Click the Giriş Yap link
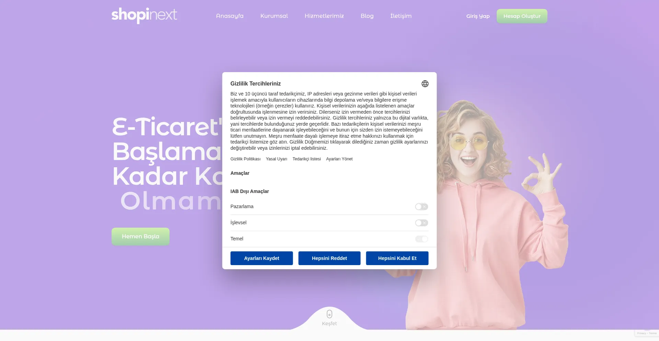 point(478,16)
